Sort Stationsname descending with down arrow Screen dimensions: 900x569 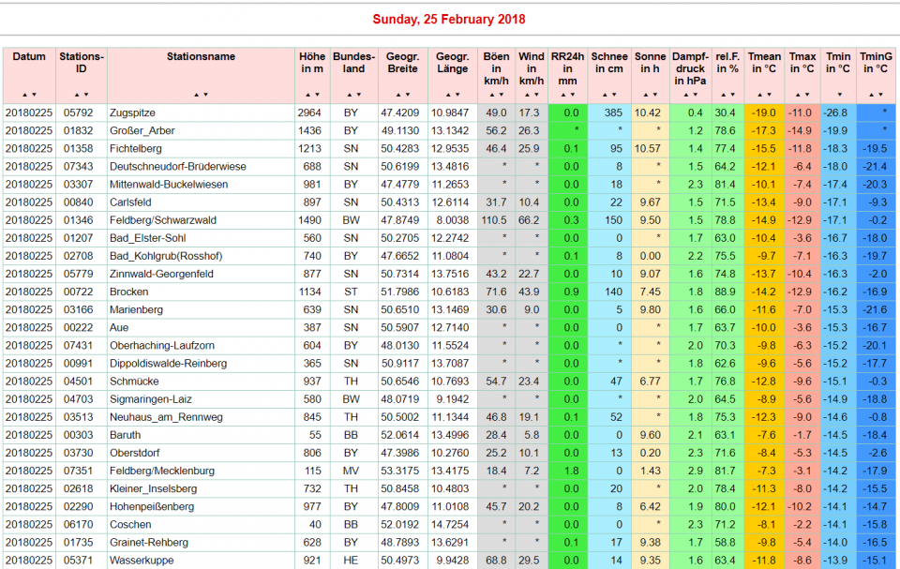[205, 95]
